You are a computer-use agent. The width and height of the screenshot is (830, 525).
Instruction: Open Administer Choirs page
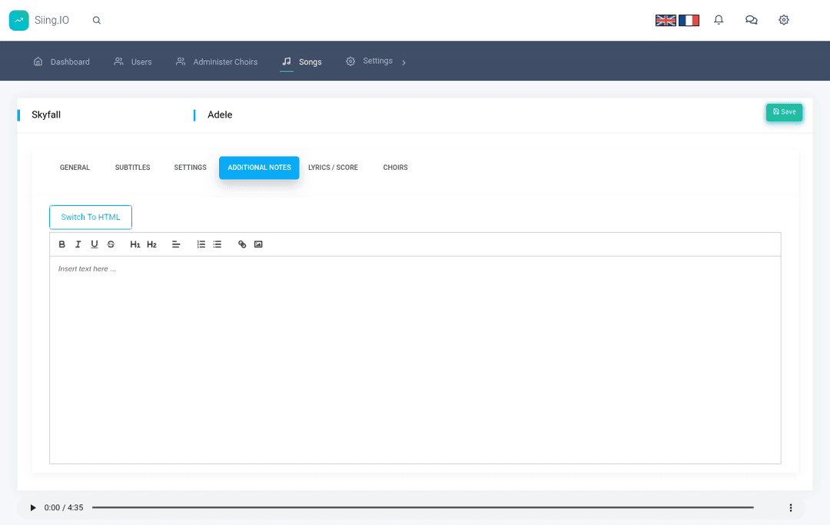217,61
